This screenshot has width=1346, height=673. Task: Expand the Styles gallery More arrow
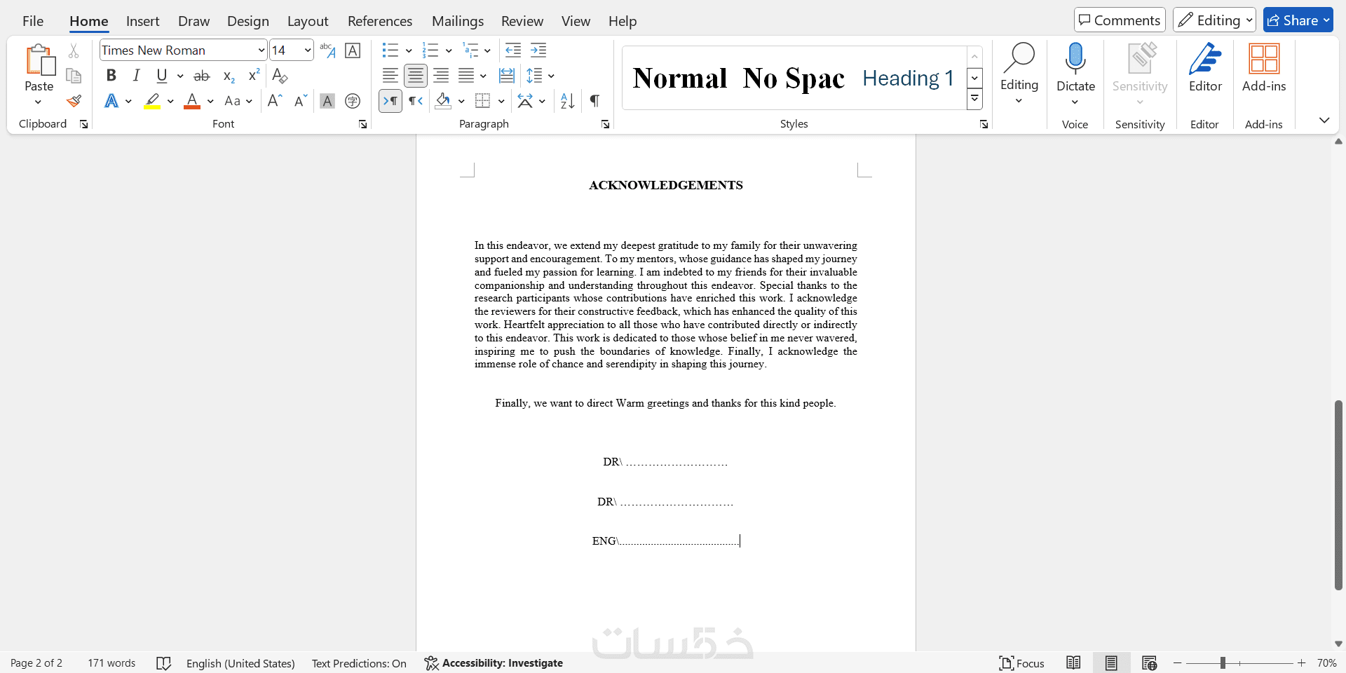point(974,100)
